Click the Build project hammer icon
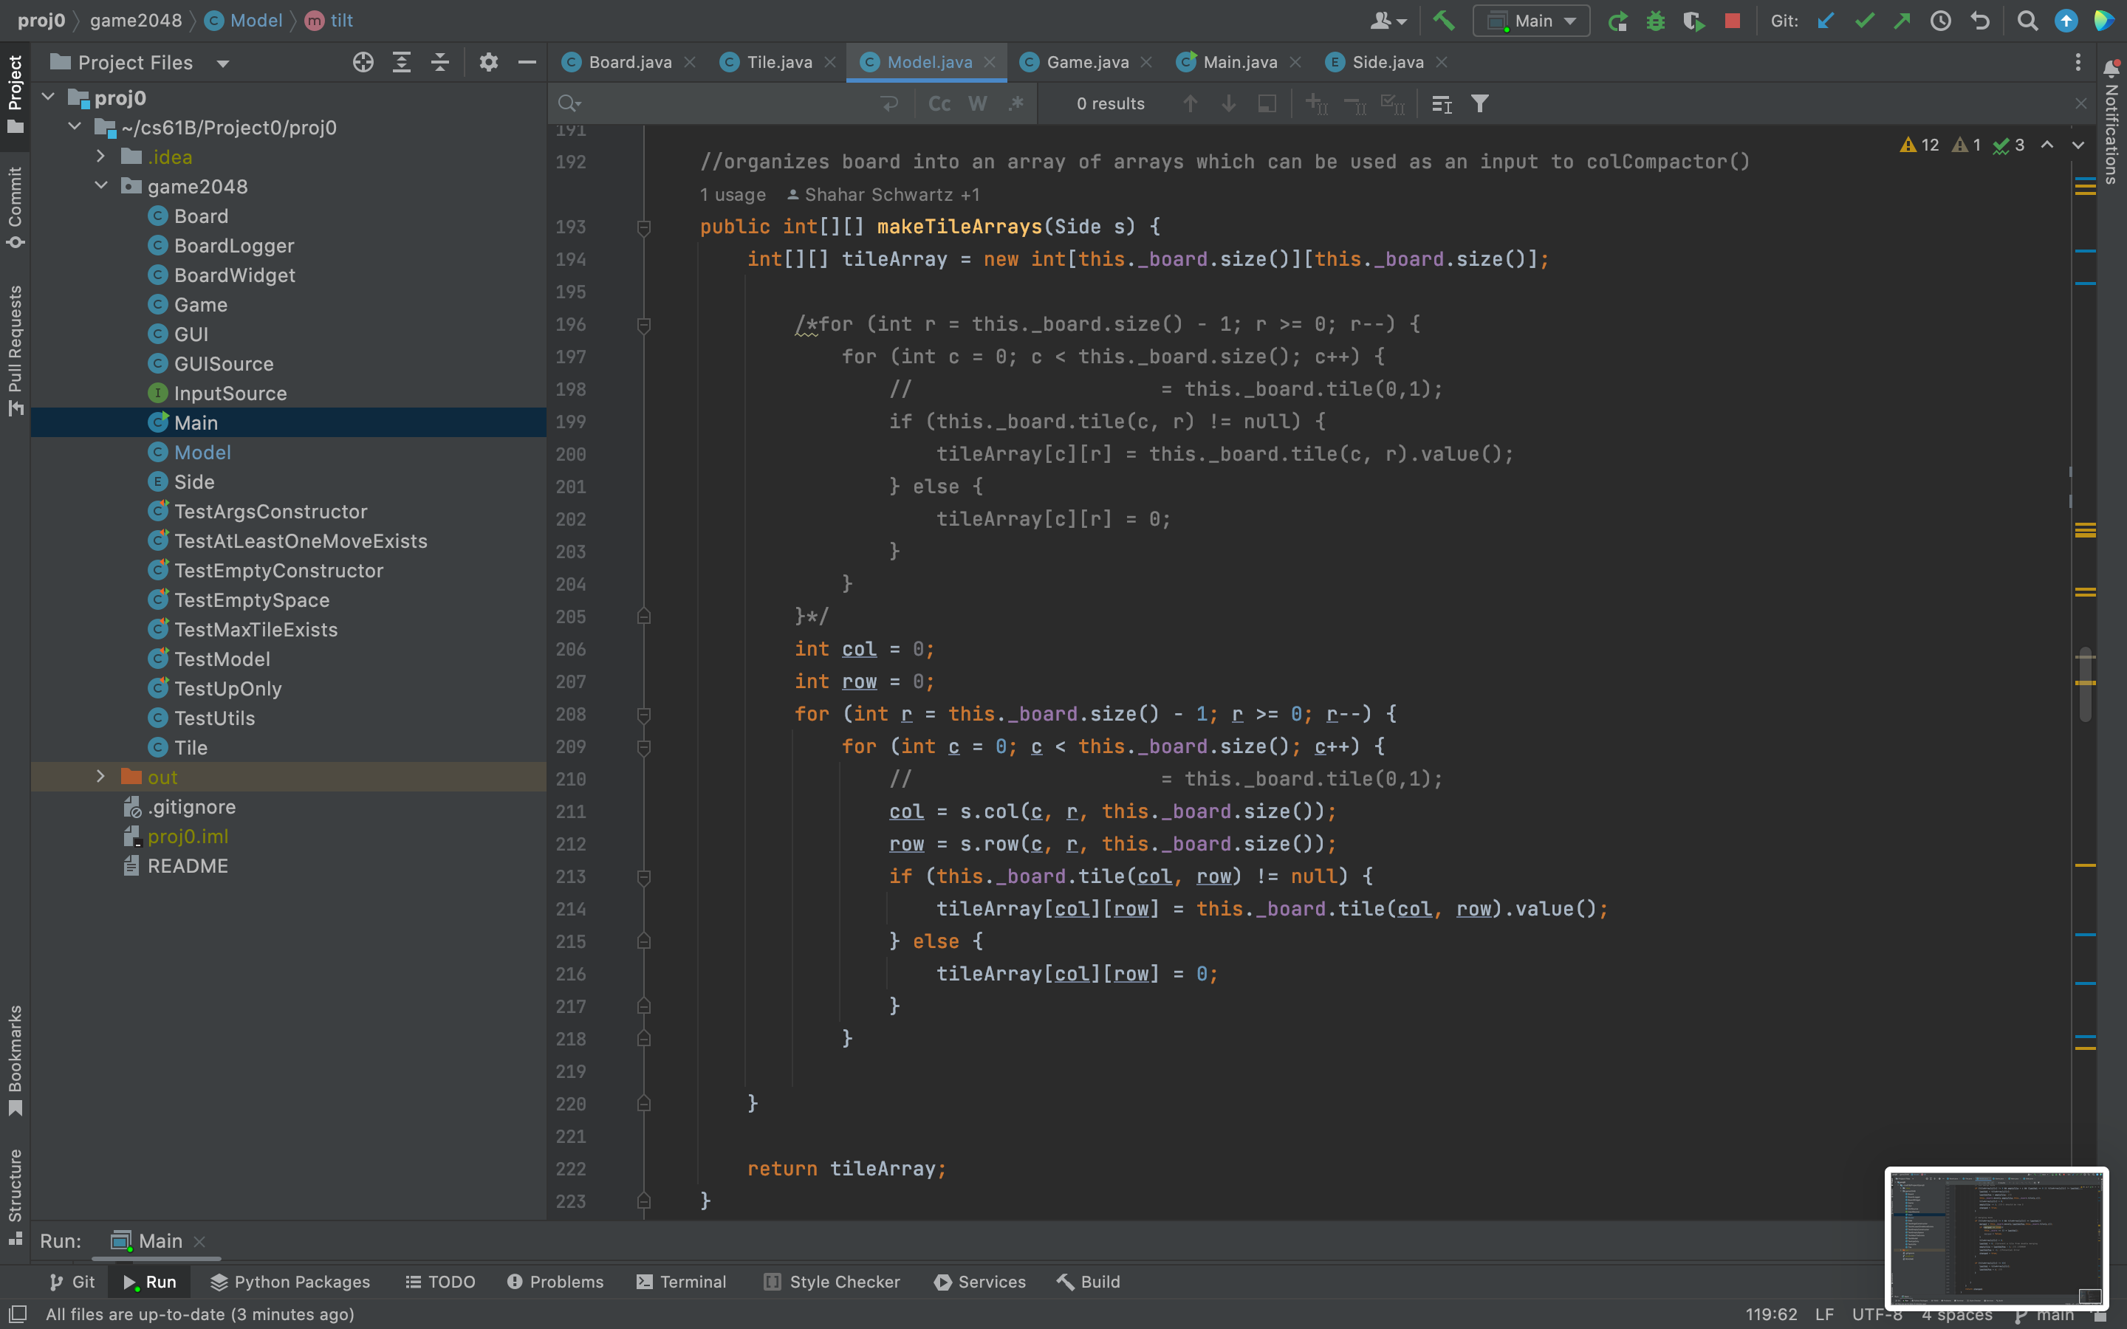This screenshot has height=1329, width=2127. tap(1442, 20)
